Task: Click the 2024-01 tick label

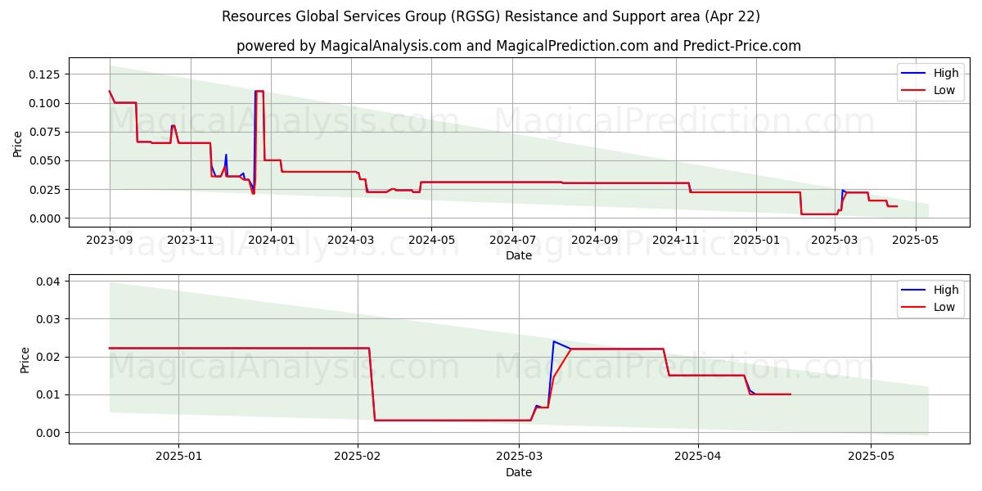Action: click(x=271, y=240)
